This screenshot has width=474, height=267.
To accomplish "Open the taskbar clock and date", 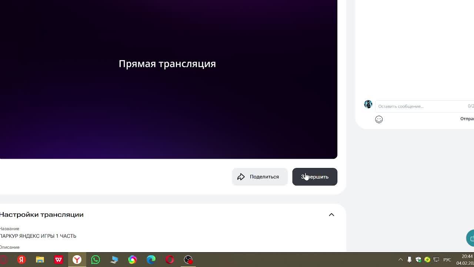I will coord(465,260).
